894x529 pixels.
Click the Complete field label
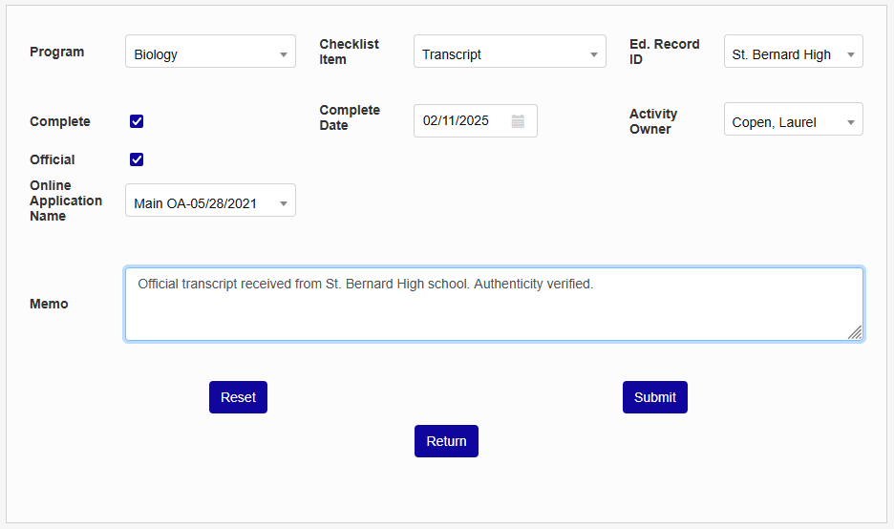click(x=60, y=121)
